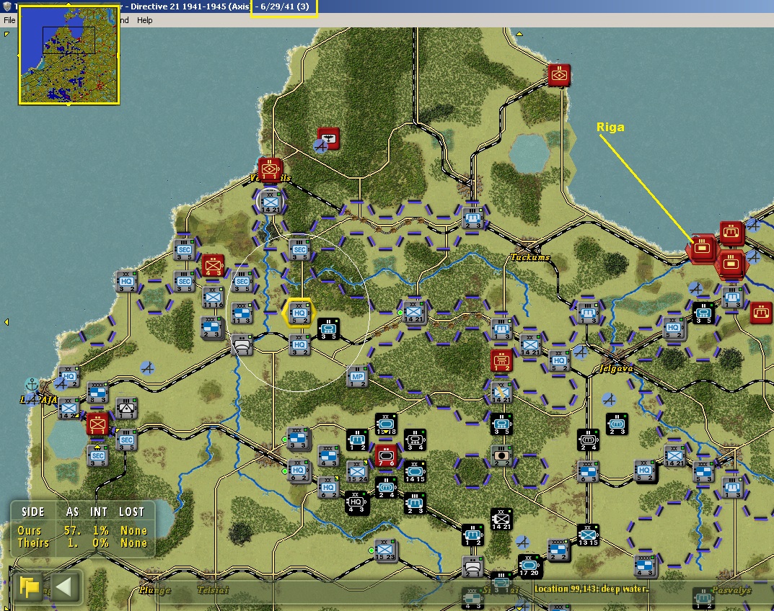The height and width of the screenshot is (611, 774).
Task: Select the corps 8 3 unit near Liepaja
Action: [x=97, y=392]
